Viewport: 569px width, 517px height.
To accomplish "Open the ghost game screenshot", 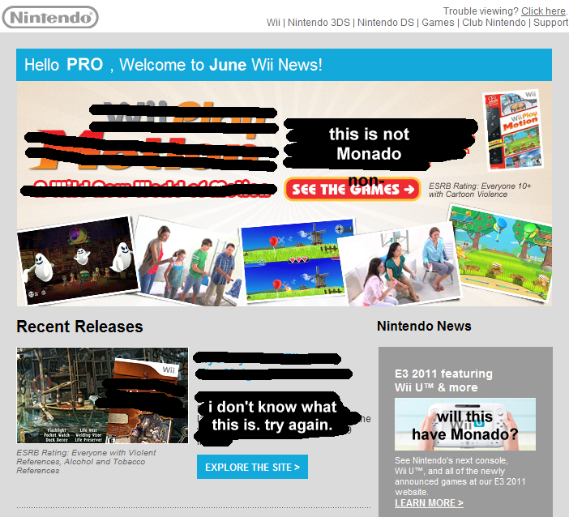I will pyautogui.click(x=75, y=259).
